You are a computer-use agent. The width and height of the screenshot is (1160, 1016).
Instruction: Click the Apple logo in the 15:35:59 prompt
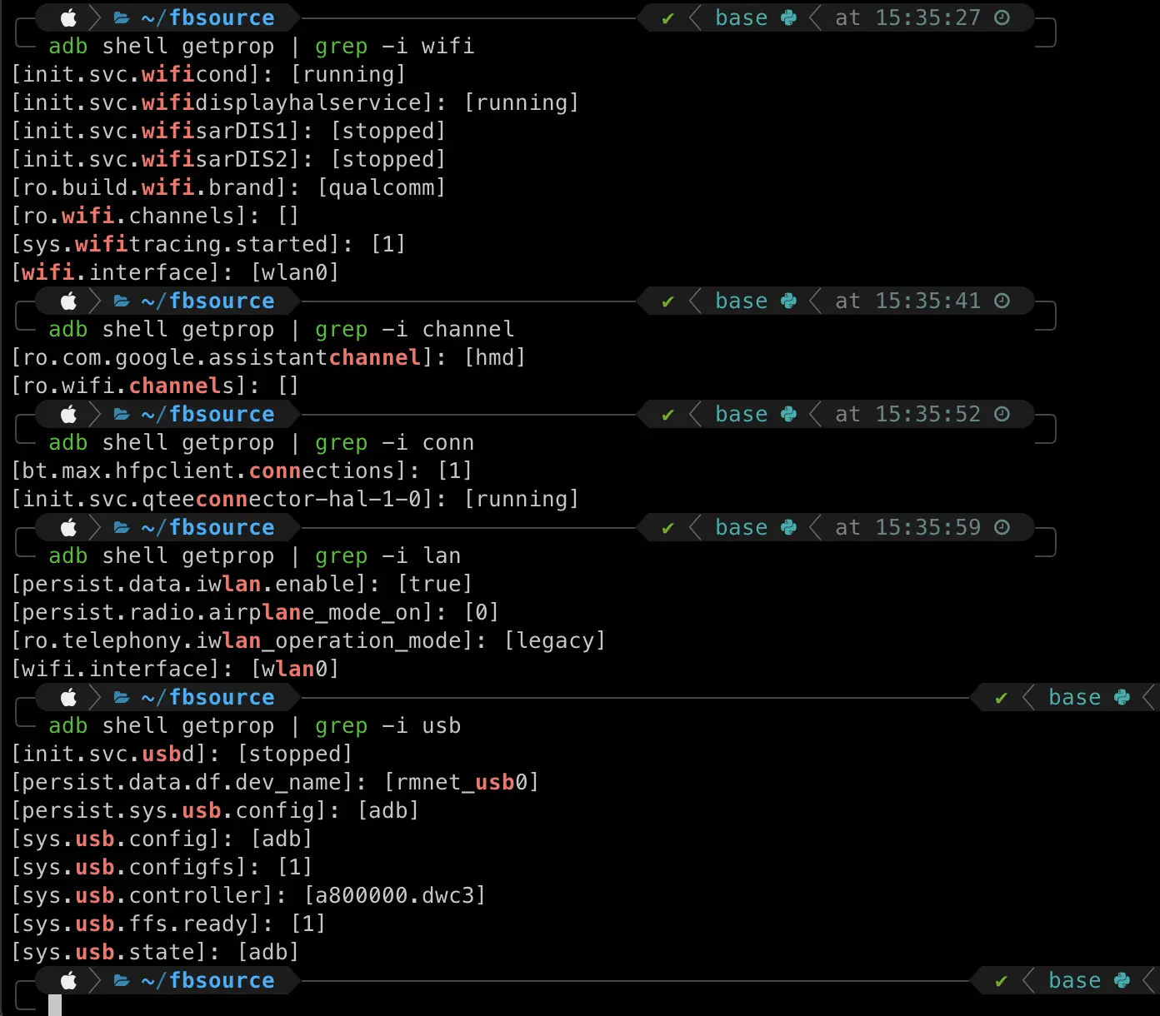(68, 527)
